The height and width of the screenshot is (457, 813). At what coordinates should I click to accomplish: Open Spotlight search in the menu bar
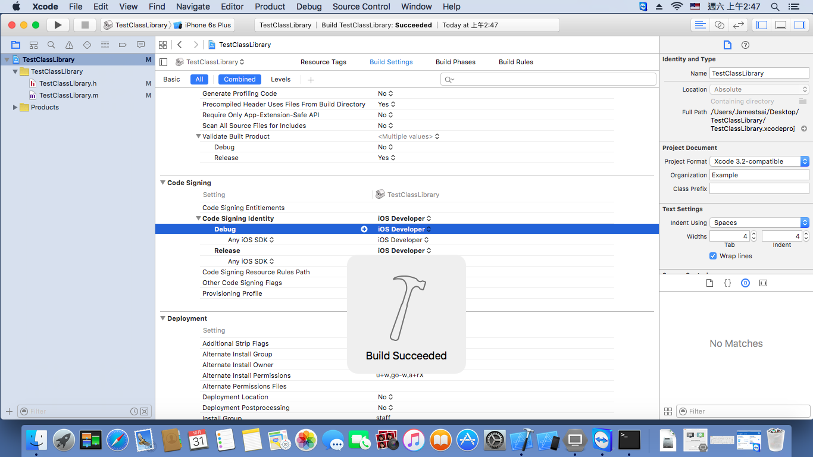click(x=775, y=7)
